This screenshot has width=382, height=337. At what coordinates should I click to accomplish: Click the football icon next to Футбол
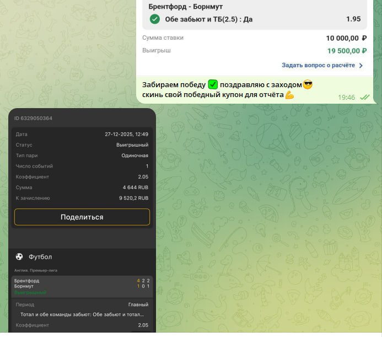click(x=19, y=256)
